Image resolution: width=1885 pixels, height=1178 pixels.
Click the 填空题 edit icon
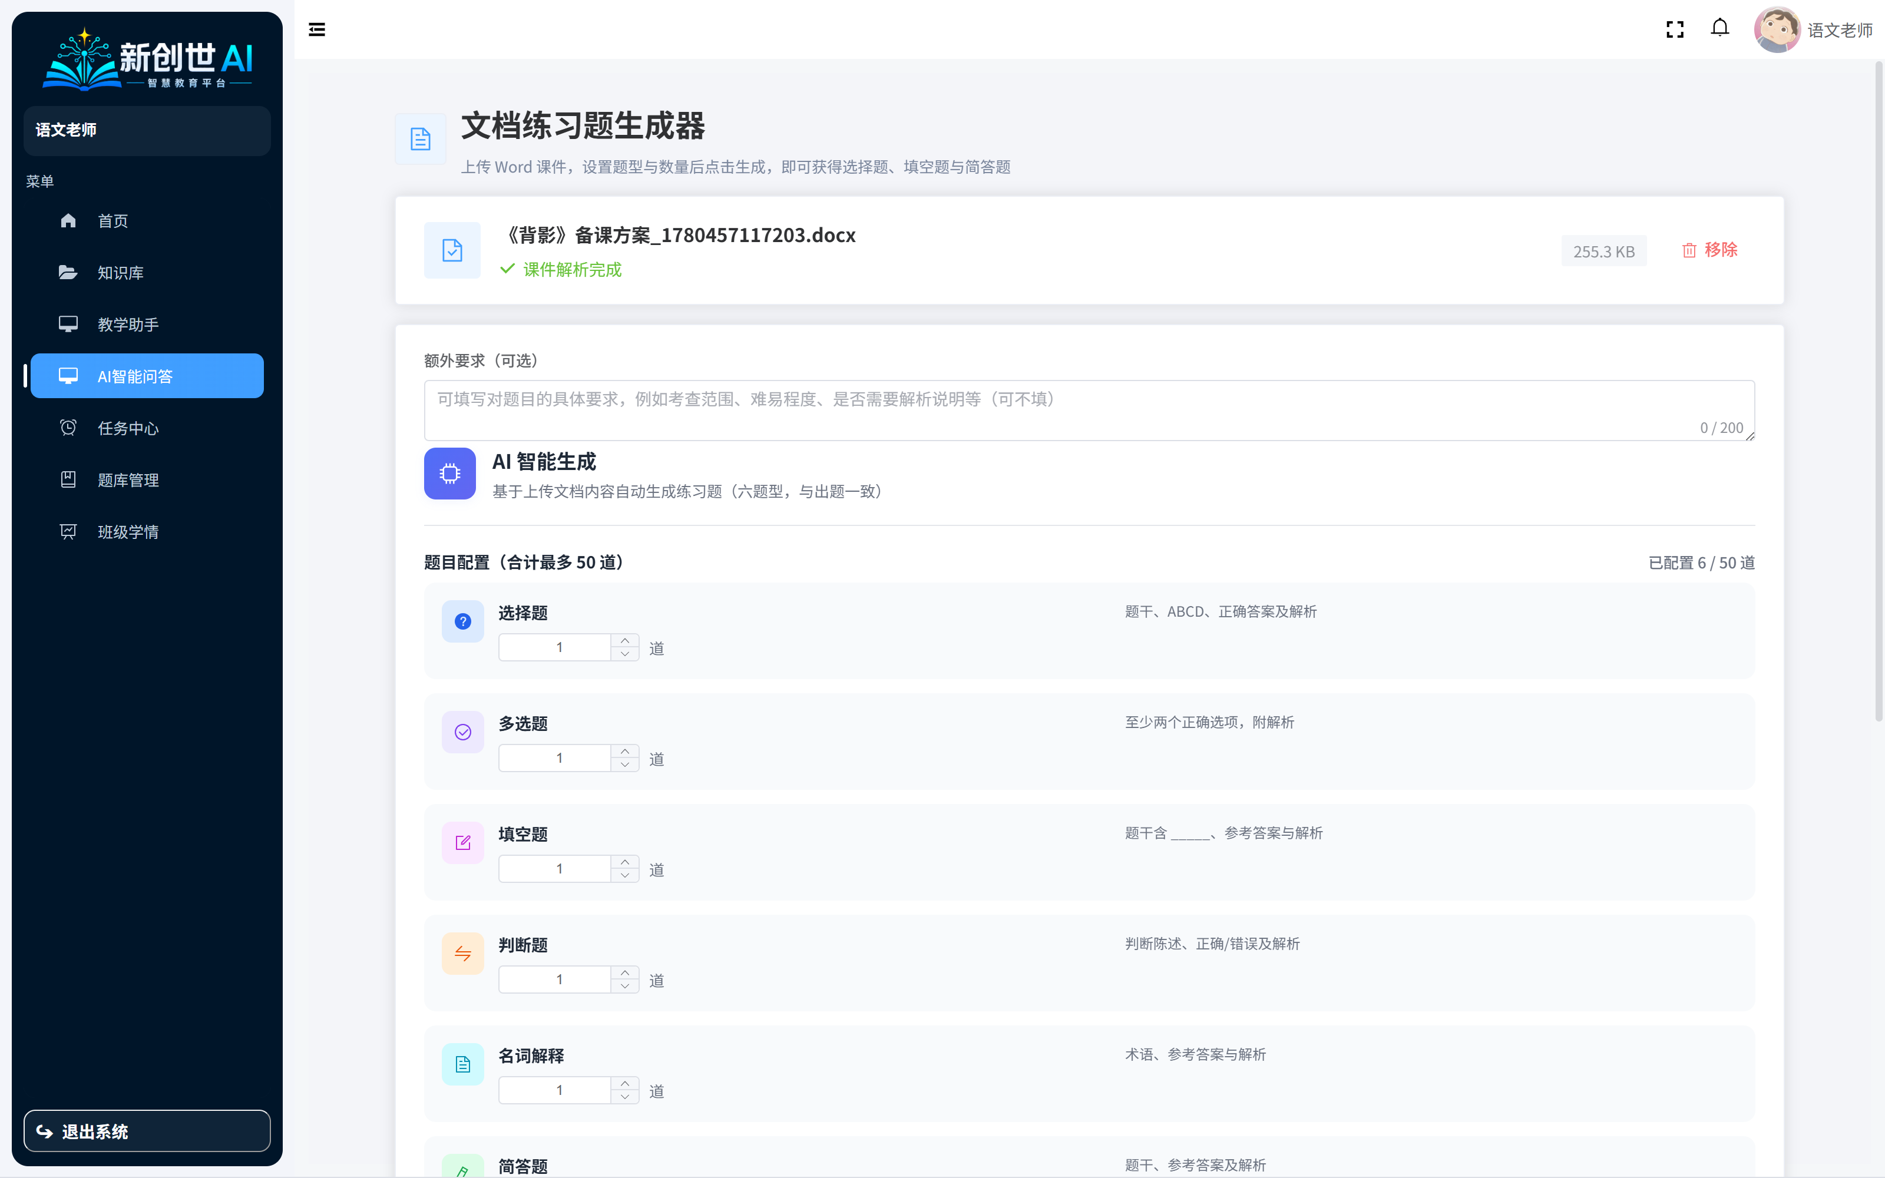tap(462, 842)
